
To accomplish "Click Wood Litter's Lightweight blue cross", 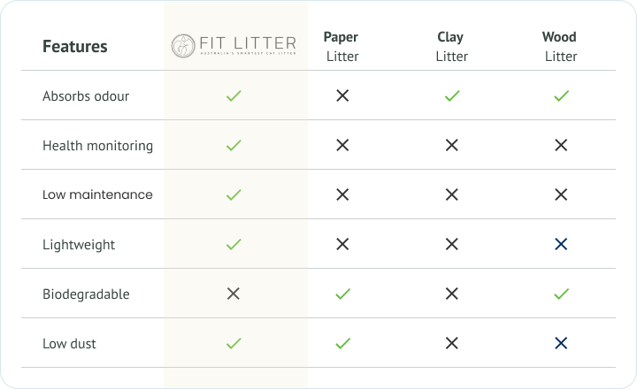I will [560, 244].
